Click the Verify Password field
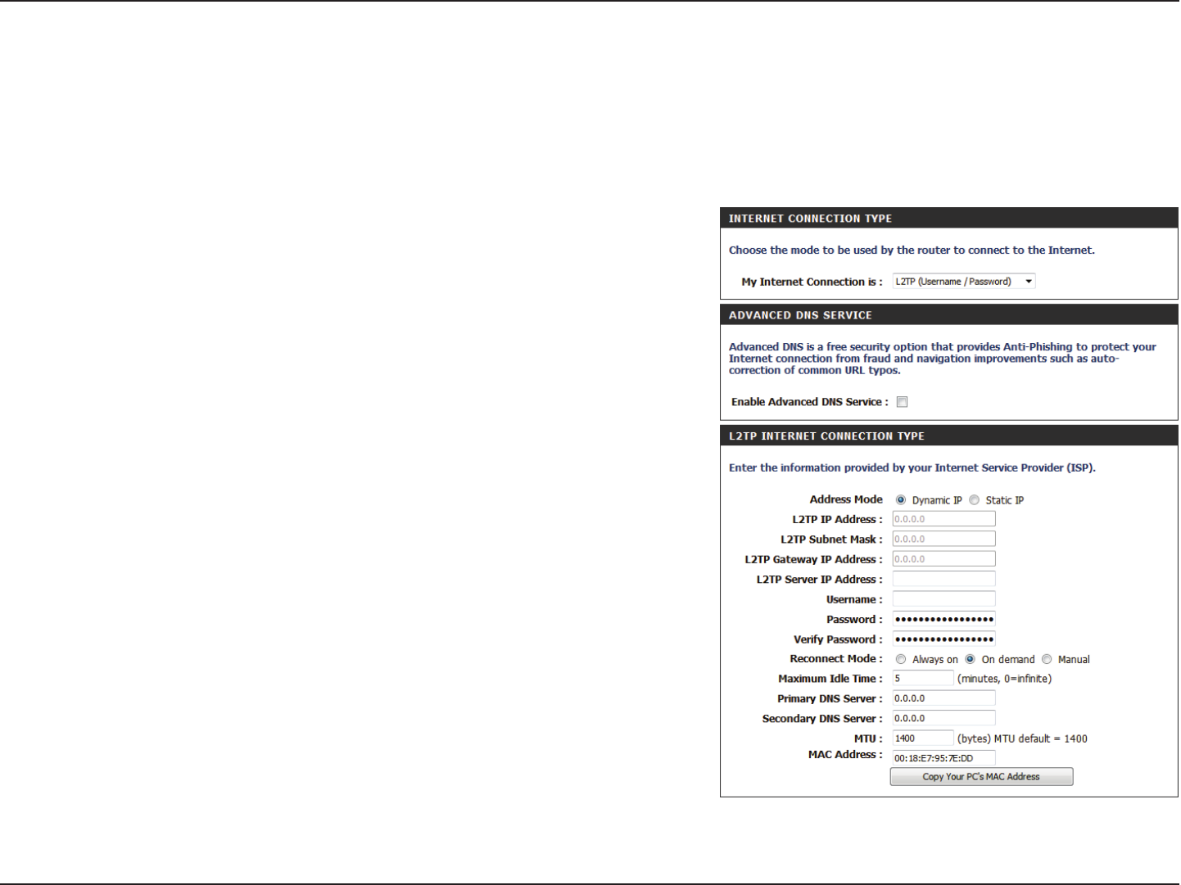This screenshot has height=885, width=1181. click(x=943, y=639)
